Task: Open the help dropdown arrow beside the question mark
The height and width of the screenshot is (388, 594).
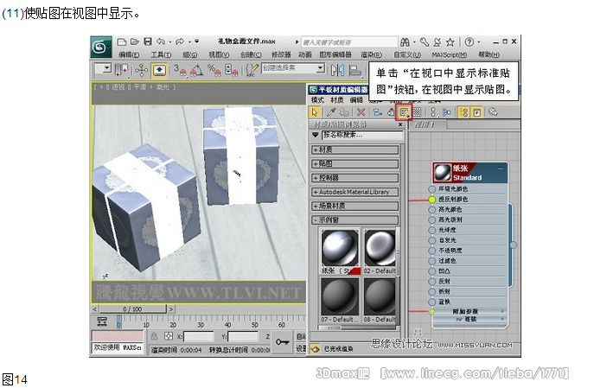Action: 478,42
